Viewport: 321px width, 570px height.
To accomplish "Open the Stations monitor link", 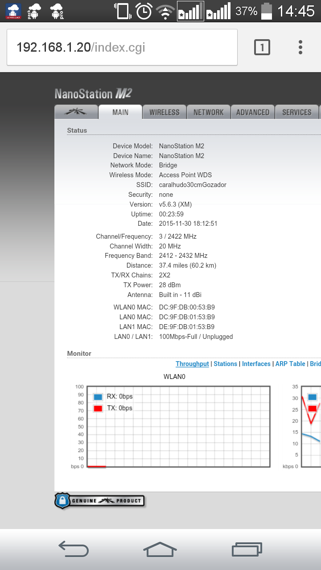I will tap(225, 364).
